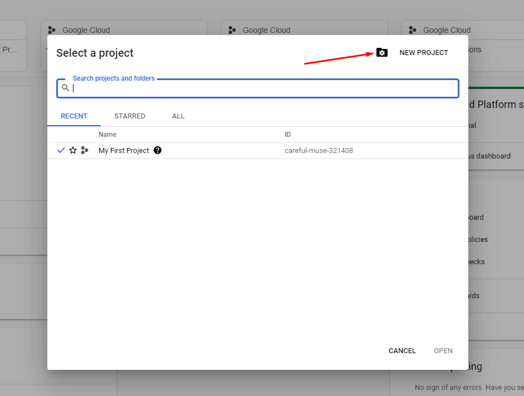524x396 pixels.
Task: Switch to the STARRED tab
Action: (130, 116)
